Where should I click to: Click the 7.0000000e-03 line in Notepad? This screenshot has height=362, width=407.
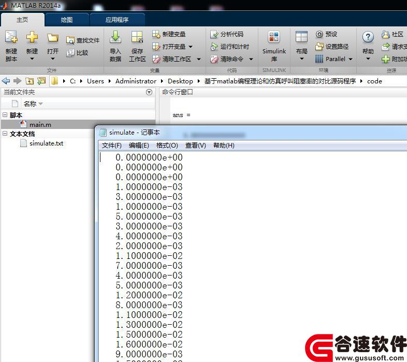(x=149, y=265)
